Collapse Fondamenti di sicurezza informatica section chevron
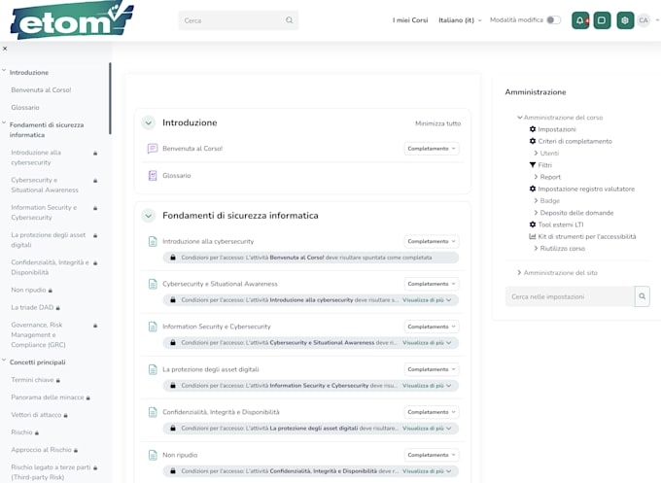Viewport: 661px width, 483px height. tap(149, 216)
